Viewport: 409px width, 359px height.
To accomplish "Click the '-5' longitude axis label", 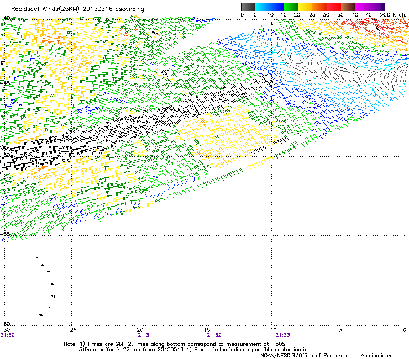I will tap(338, 330).
